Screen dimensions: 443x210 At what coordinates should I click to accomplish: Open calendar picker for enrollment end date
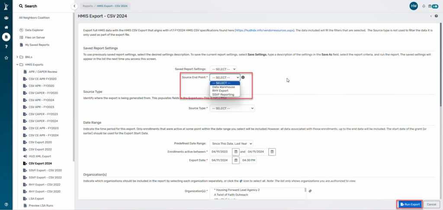click(x=272, y=152)
